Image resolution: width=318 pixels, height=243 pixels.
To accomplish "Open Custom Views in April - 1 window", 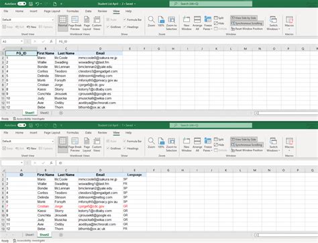I will click(97, 144).
